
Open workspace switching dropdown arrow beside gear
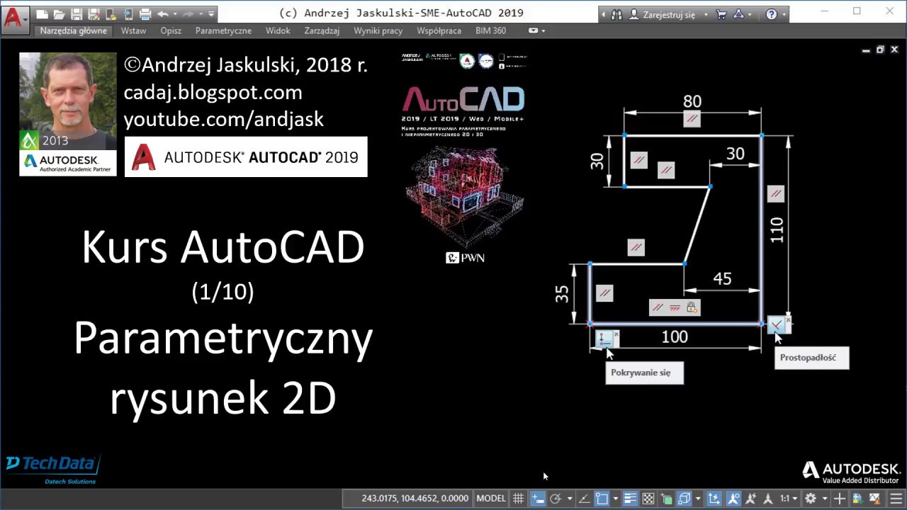coord(825,499)
